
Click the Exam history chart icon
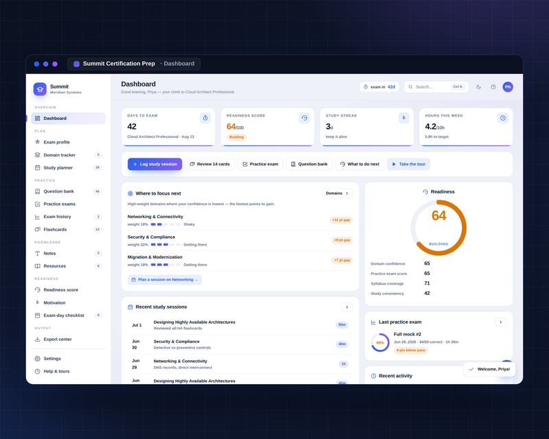coord(38,217)
